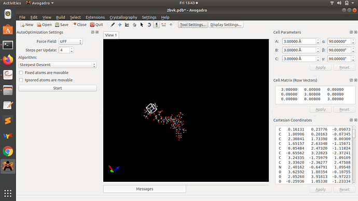
Task: Open the Extensions menu
Action: (95, 17)
